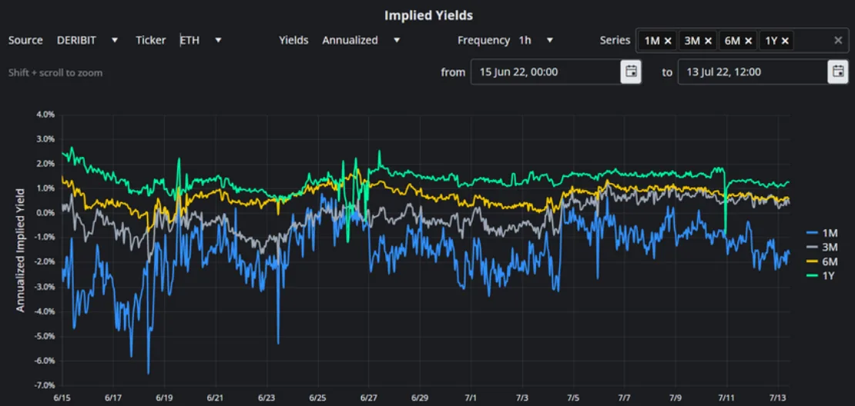Remove the 1Y series chip
The image size is (855, 406).
click(785, 41)
